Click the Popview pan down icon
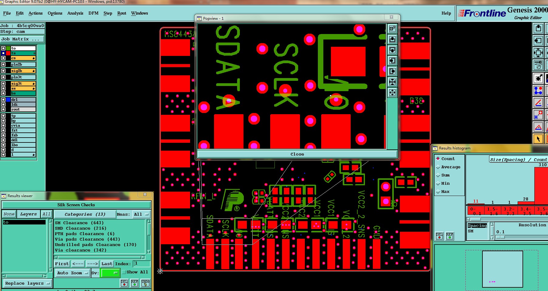Screen dimensions: 548x291 [392, 50]
